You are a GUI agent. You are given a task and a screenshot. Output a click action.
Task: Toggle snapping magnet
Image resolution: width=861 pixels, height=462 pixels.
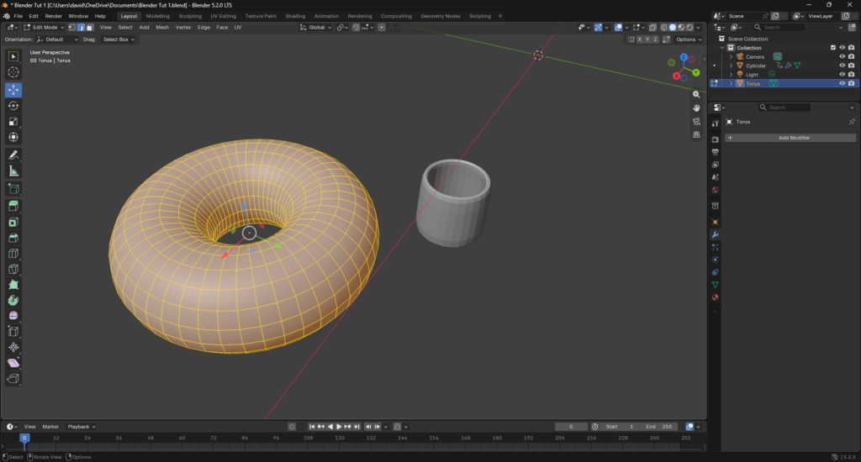click(x=356, y=28)
